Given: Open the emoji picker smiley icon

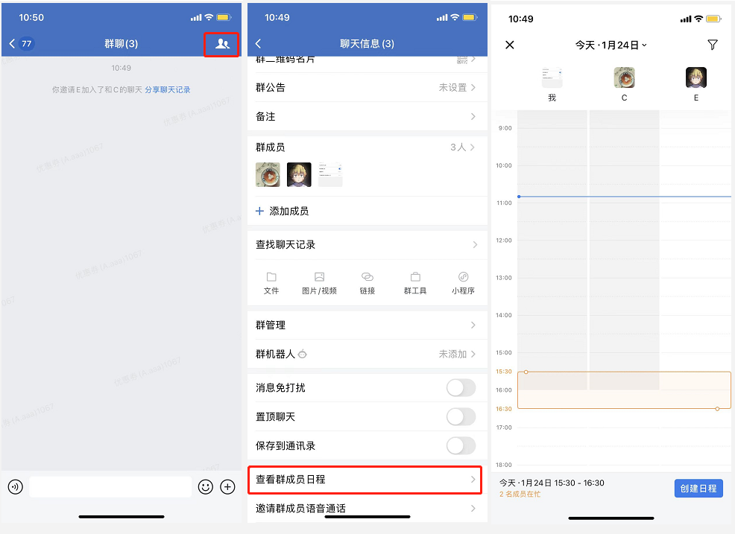Looking at the screenshot, I should click(205, 487).
